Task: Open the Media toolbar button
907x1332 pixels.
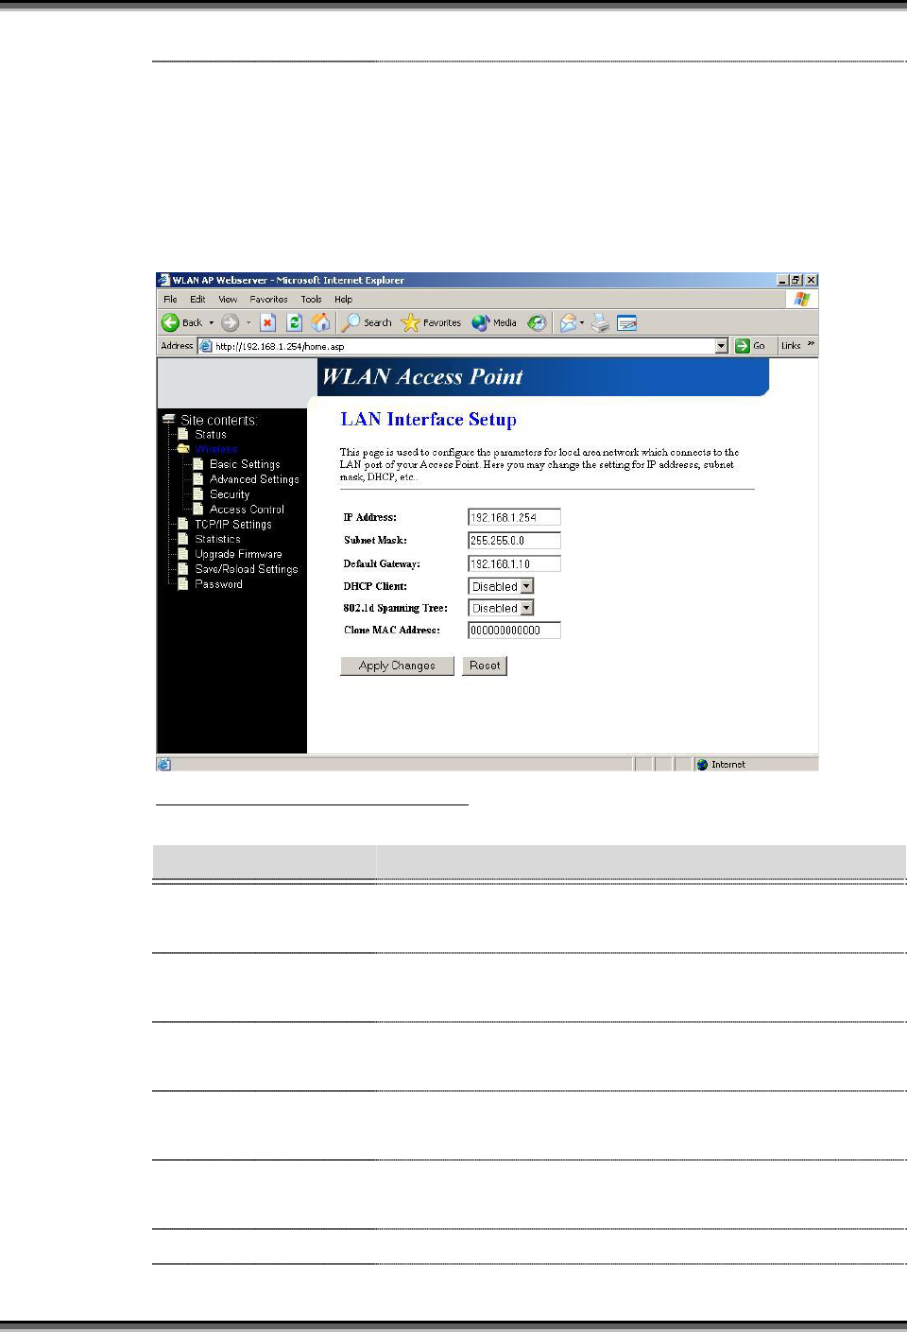Action: (x=494, y=322)
